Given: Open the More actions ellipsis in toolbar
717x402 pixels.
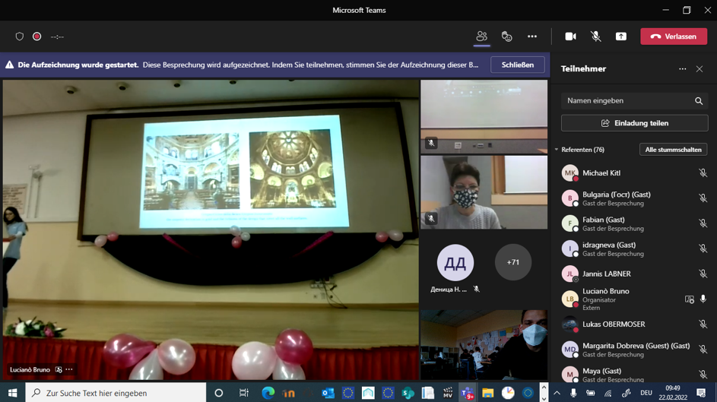Looking at the screenshot, I should [x=532, y=36].
